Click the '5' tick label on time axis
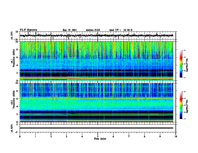This screenshot has height=153, width=198. click(x=98, y=136)
